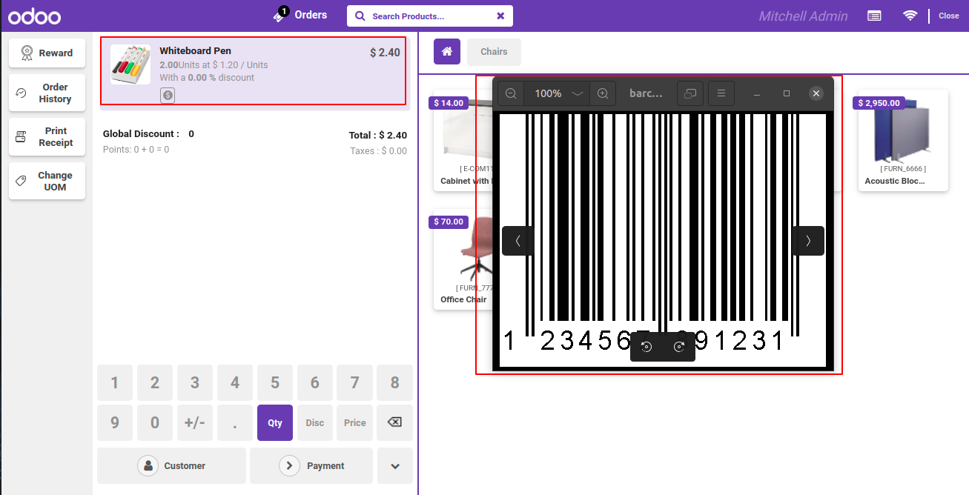This screenshot has height=495, width=969.
Task: Focus the Search Products field
Action: pos(430,16)
